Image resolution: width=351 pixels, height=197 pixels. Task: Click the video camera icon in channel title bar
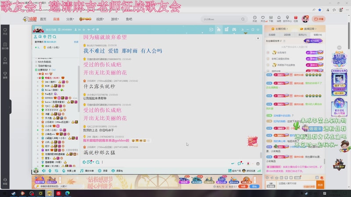tap(211, 29)
